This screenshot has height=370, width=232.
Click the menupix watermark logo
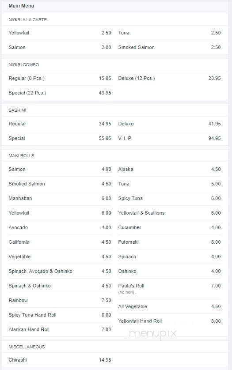point(153,334)
